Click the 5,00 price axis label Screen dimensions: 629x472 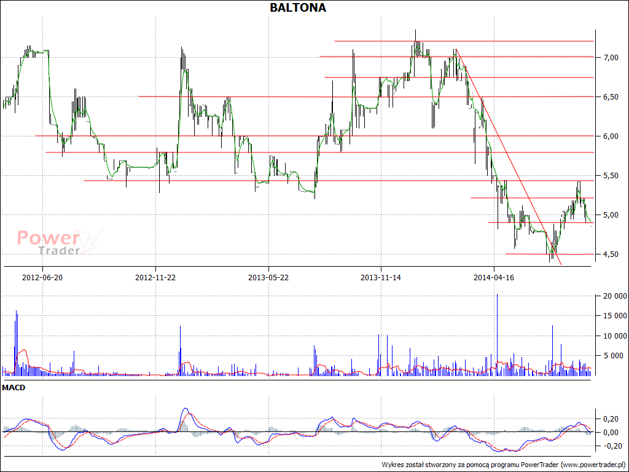611,215
